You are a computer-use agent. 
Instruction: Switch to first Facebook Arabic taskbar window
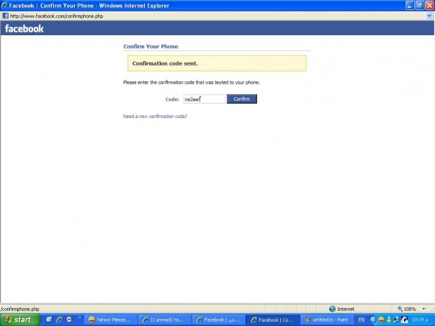pos(218,320)
